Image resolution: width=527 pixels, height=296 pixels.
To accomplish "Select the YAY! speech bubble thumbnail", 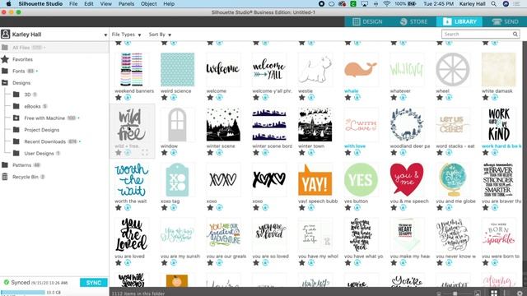I will coord(315,180).
